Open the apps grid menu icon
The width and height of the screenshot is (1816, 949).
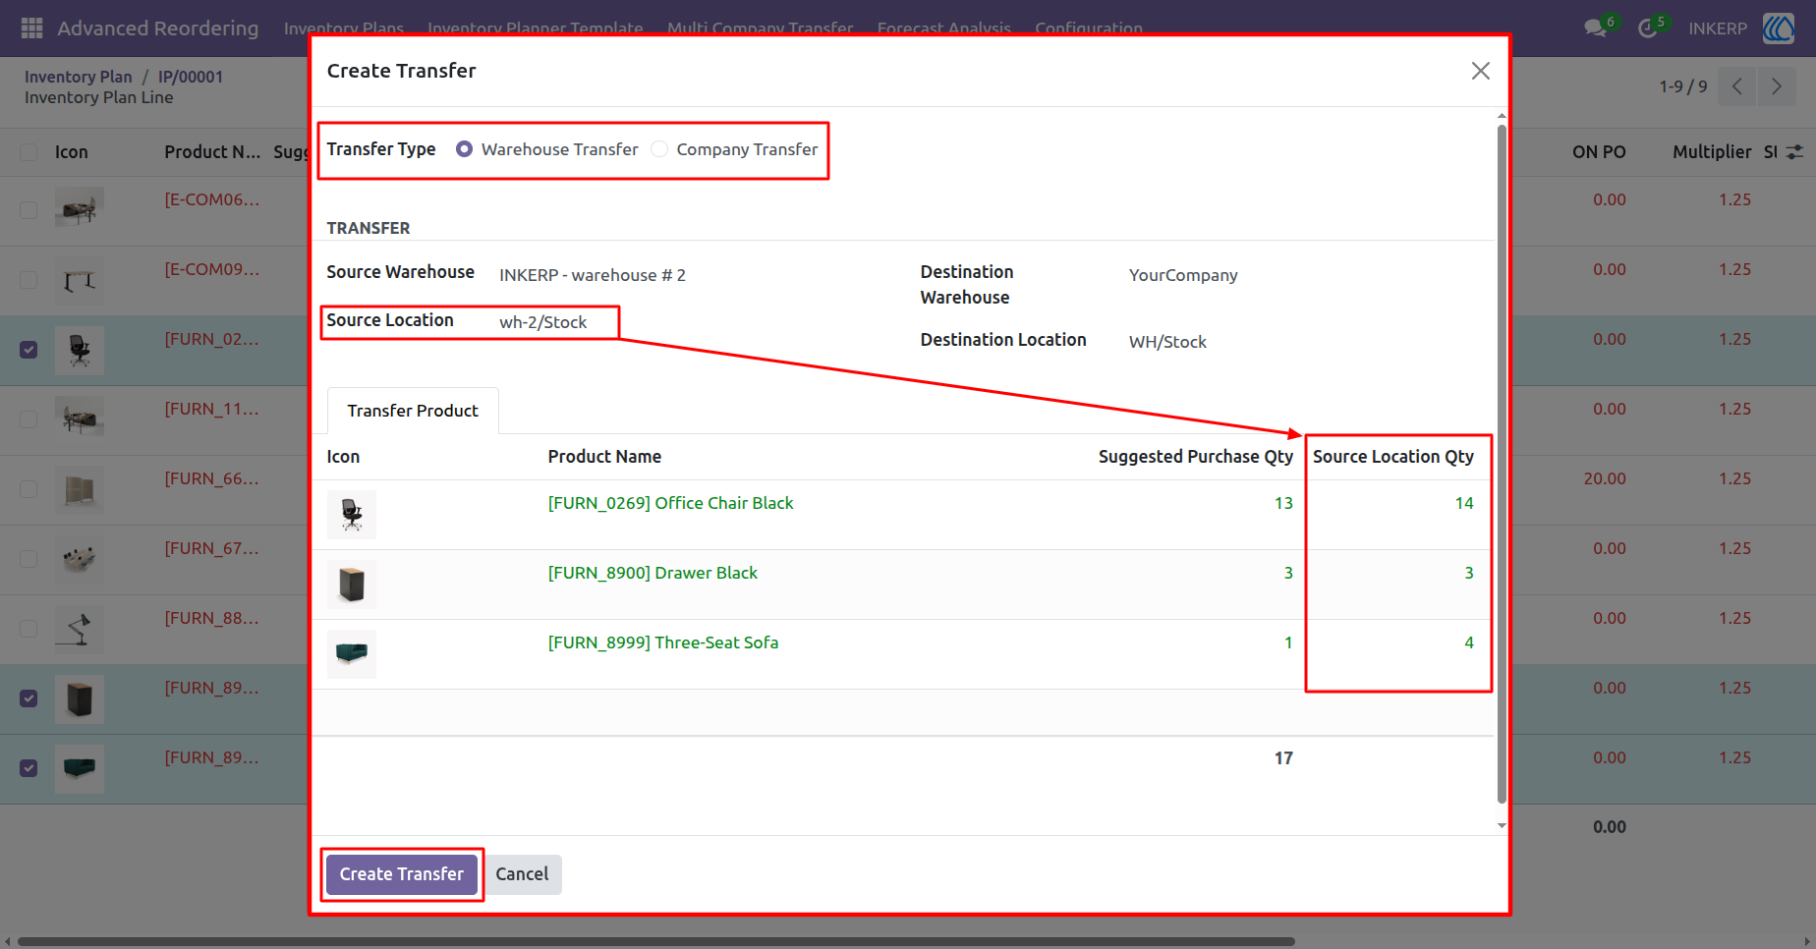pyautogui.click(x=31, y=28)
